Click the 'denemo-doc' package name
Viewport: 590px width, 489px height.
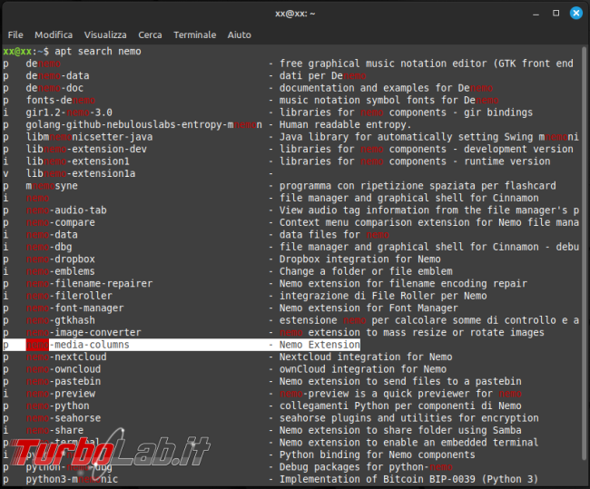(x=54, y=88)
